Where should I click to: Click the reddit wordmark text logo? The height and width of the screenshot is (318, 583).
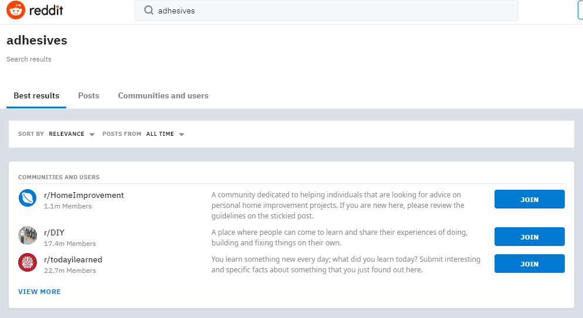[46, 11]
